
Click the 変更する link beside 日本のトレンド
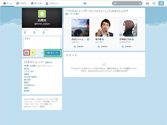point(48,62)
